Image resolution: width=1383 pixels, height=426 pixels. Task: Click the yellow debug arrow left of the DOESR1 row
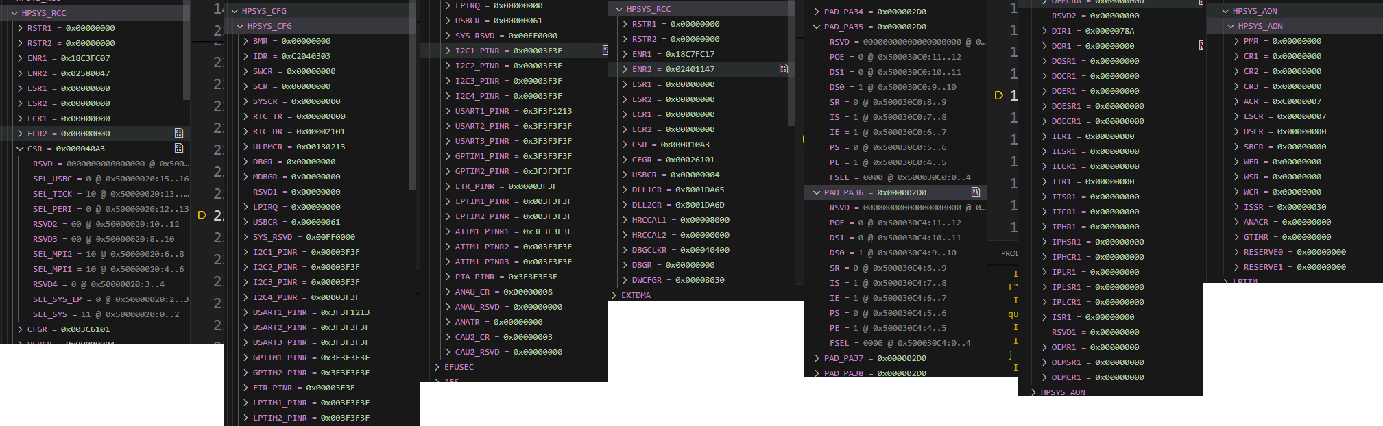point(999,95)
